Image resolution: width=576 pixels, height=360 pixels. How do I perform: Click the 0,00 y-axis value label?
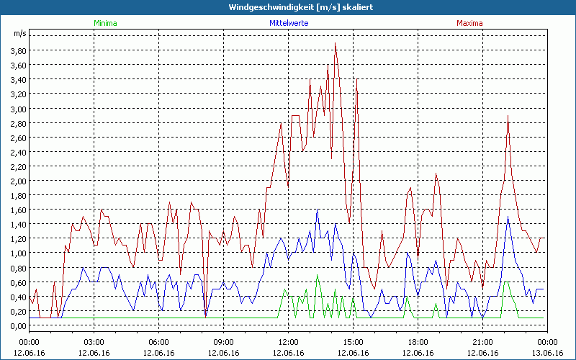click(18, 325)
